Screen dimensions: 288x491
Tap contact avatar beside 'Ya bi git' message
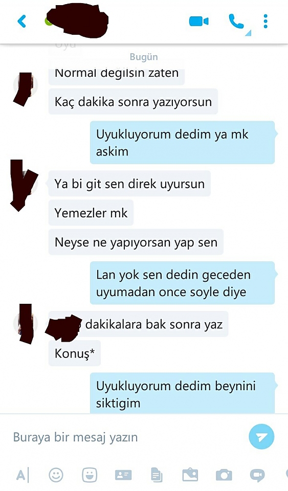[26, 184]
